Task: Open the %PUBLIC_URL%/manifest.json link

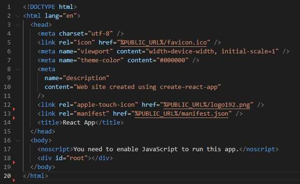Action: tap(182, 114)
